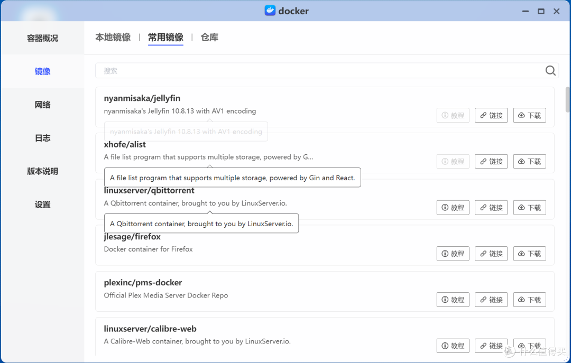This screenshot has width=571, height=363.
Task: Minimize the docker window
Action: [x=525, y=11]
